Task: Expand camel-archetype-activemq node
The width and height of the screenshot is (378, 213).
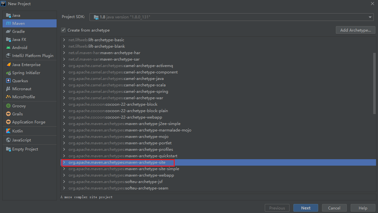Action: 64,66
